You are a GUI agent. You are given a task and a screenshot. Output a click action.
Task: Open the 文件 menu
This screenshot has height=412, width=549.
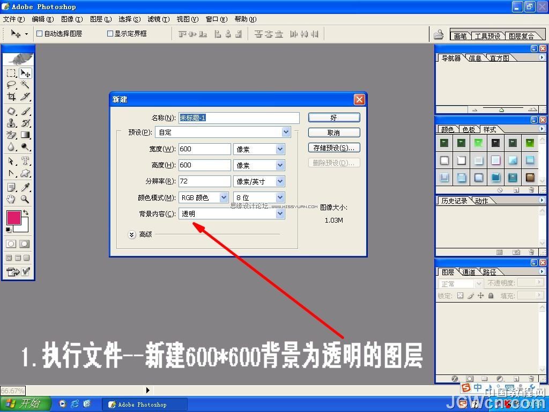point(14,19)
